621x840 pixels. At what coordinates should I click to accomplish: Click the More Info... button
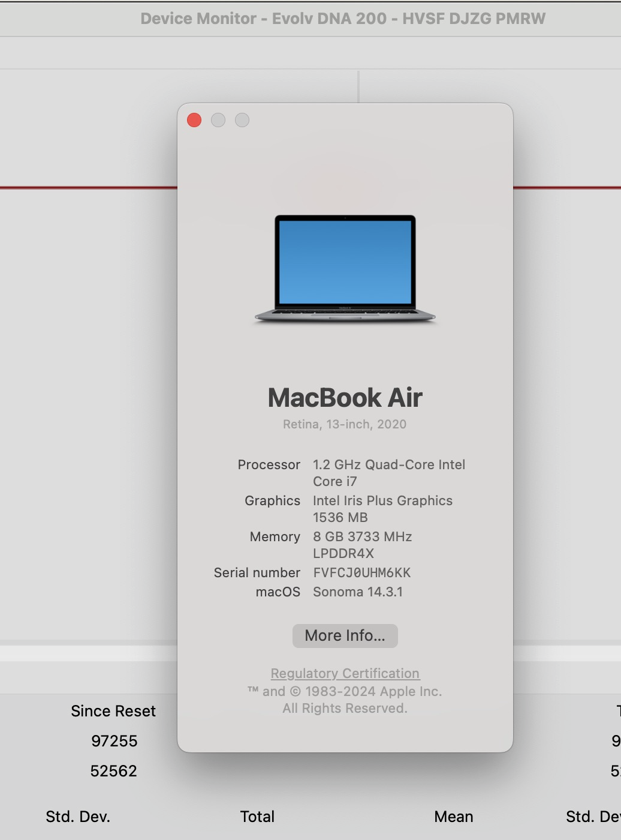click(x=345, y=635)
